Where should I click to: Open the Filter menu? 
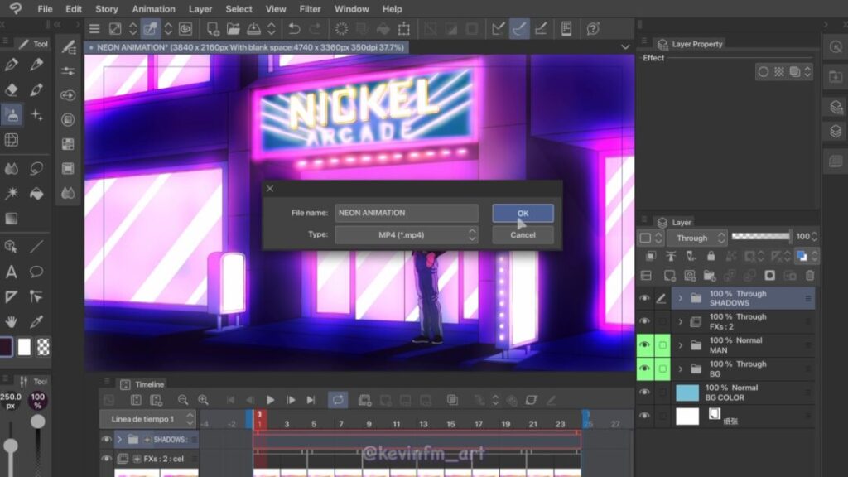[310, 9]
